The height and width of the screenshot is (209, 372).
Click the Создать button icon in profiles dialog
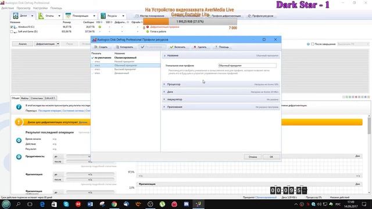(96, 47)
